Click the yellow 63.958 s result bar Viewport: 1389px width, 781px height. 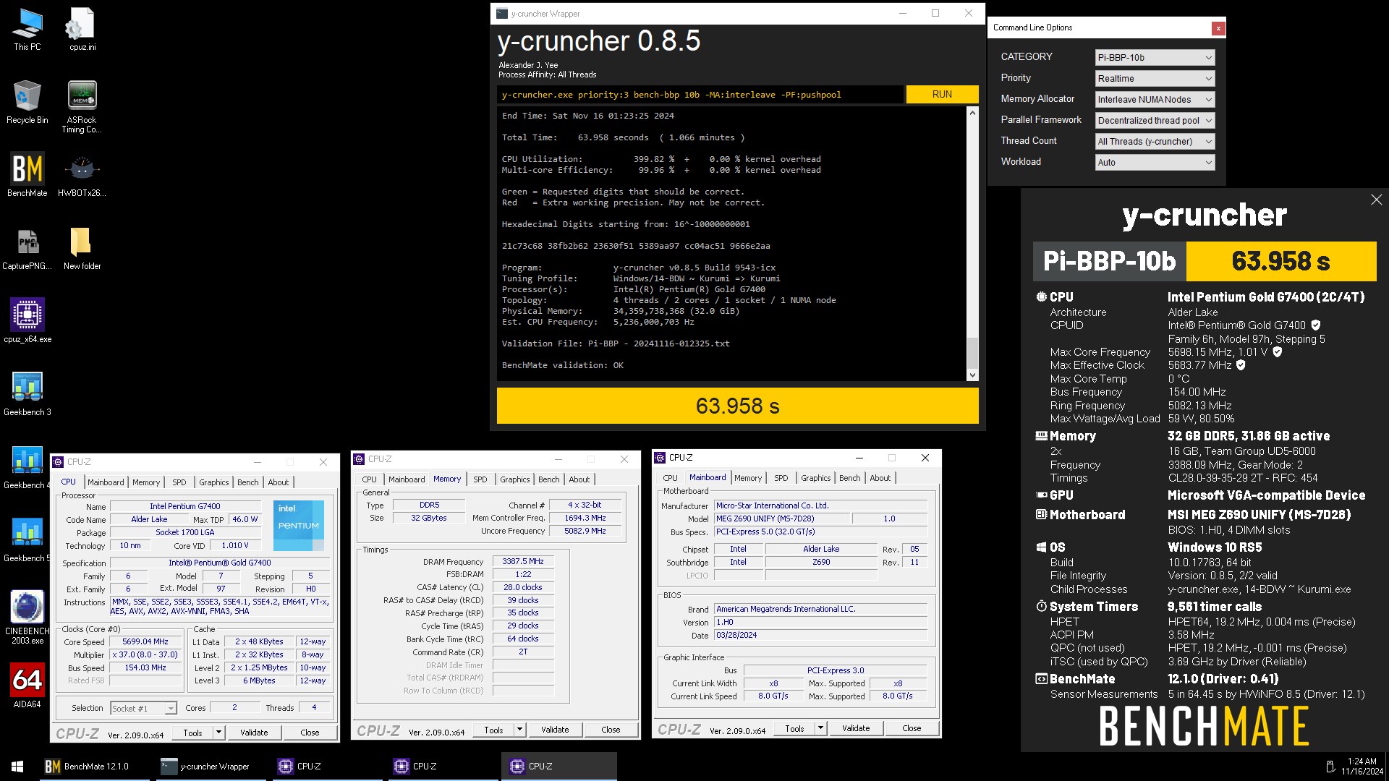point(737,406)
